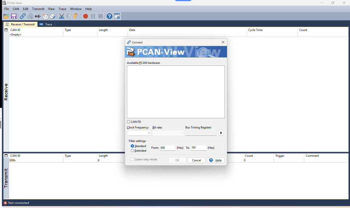Viewport: 350px width, 208px height.
Task: Click the Transmit list column-header corner icon
Action: [x=6, y=155]
